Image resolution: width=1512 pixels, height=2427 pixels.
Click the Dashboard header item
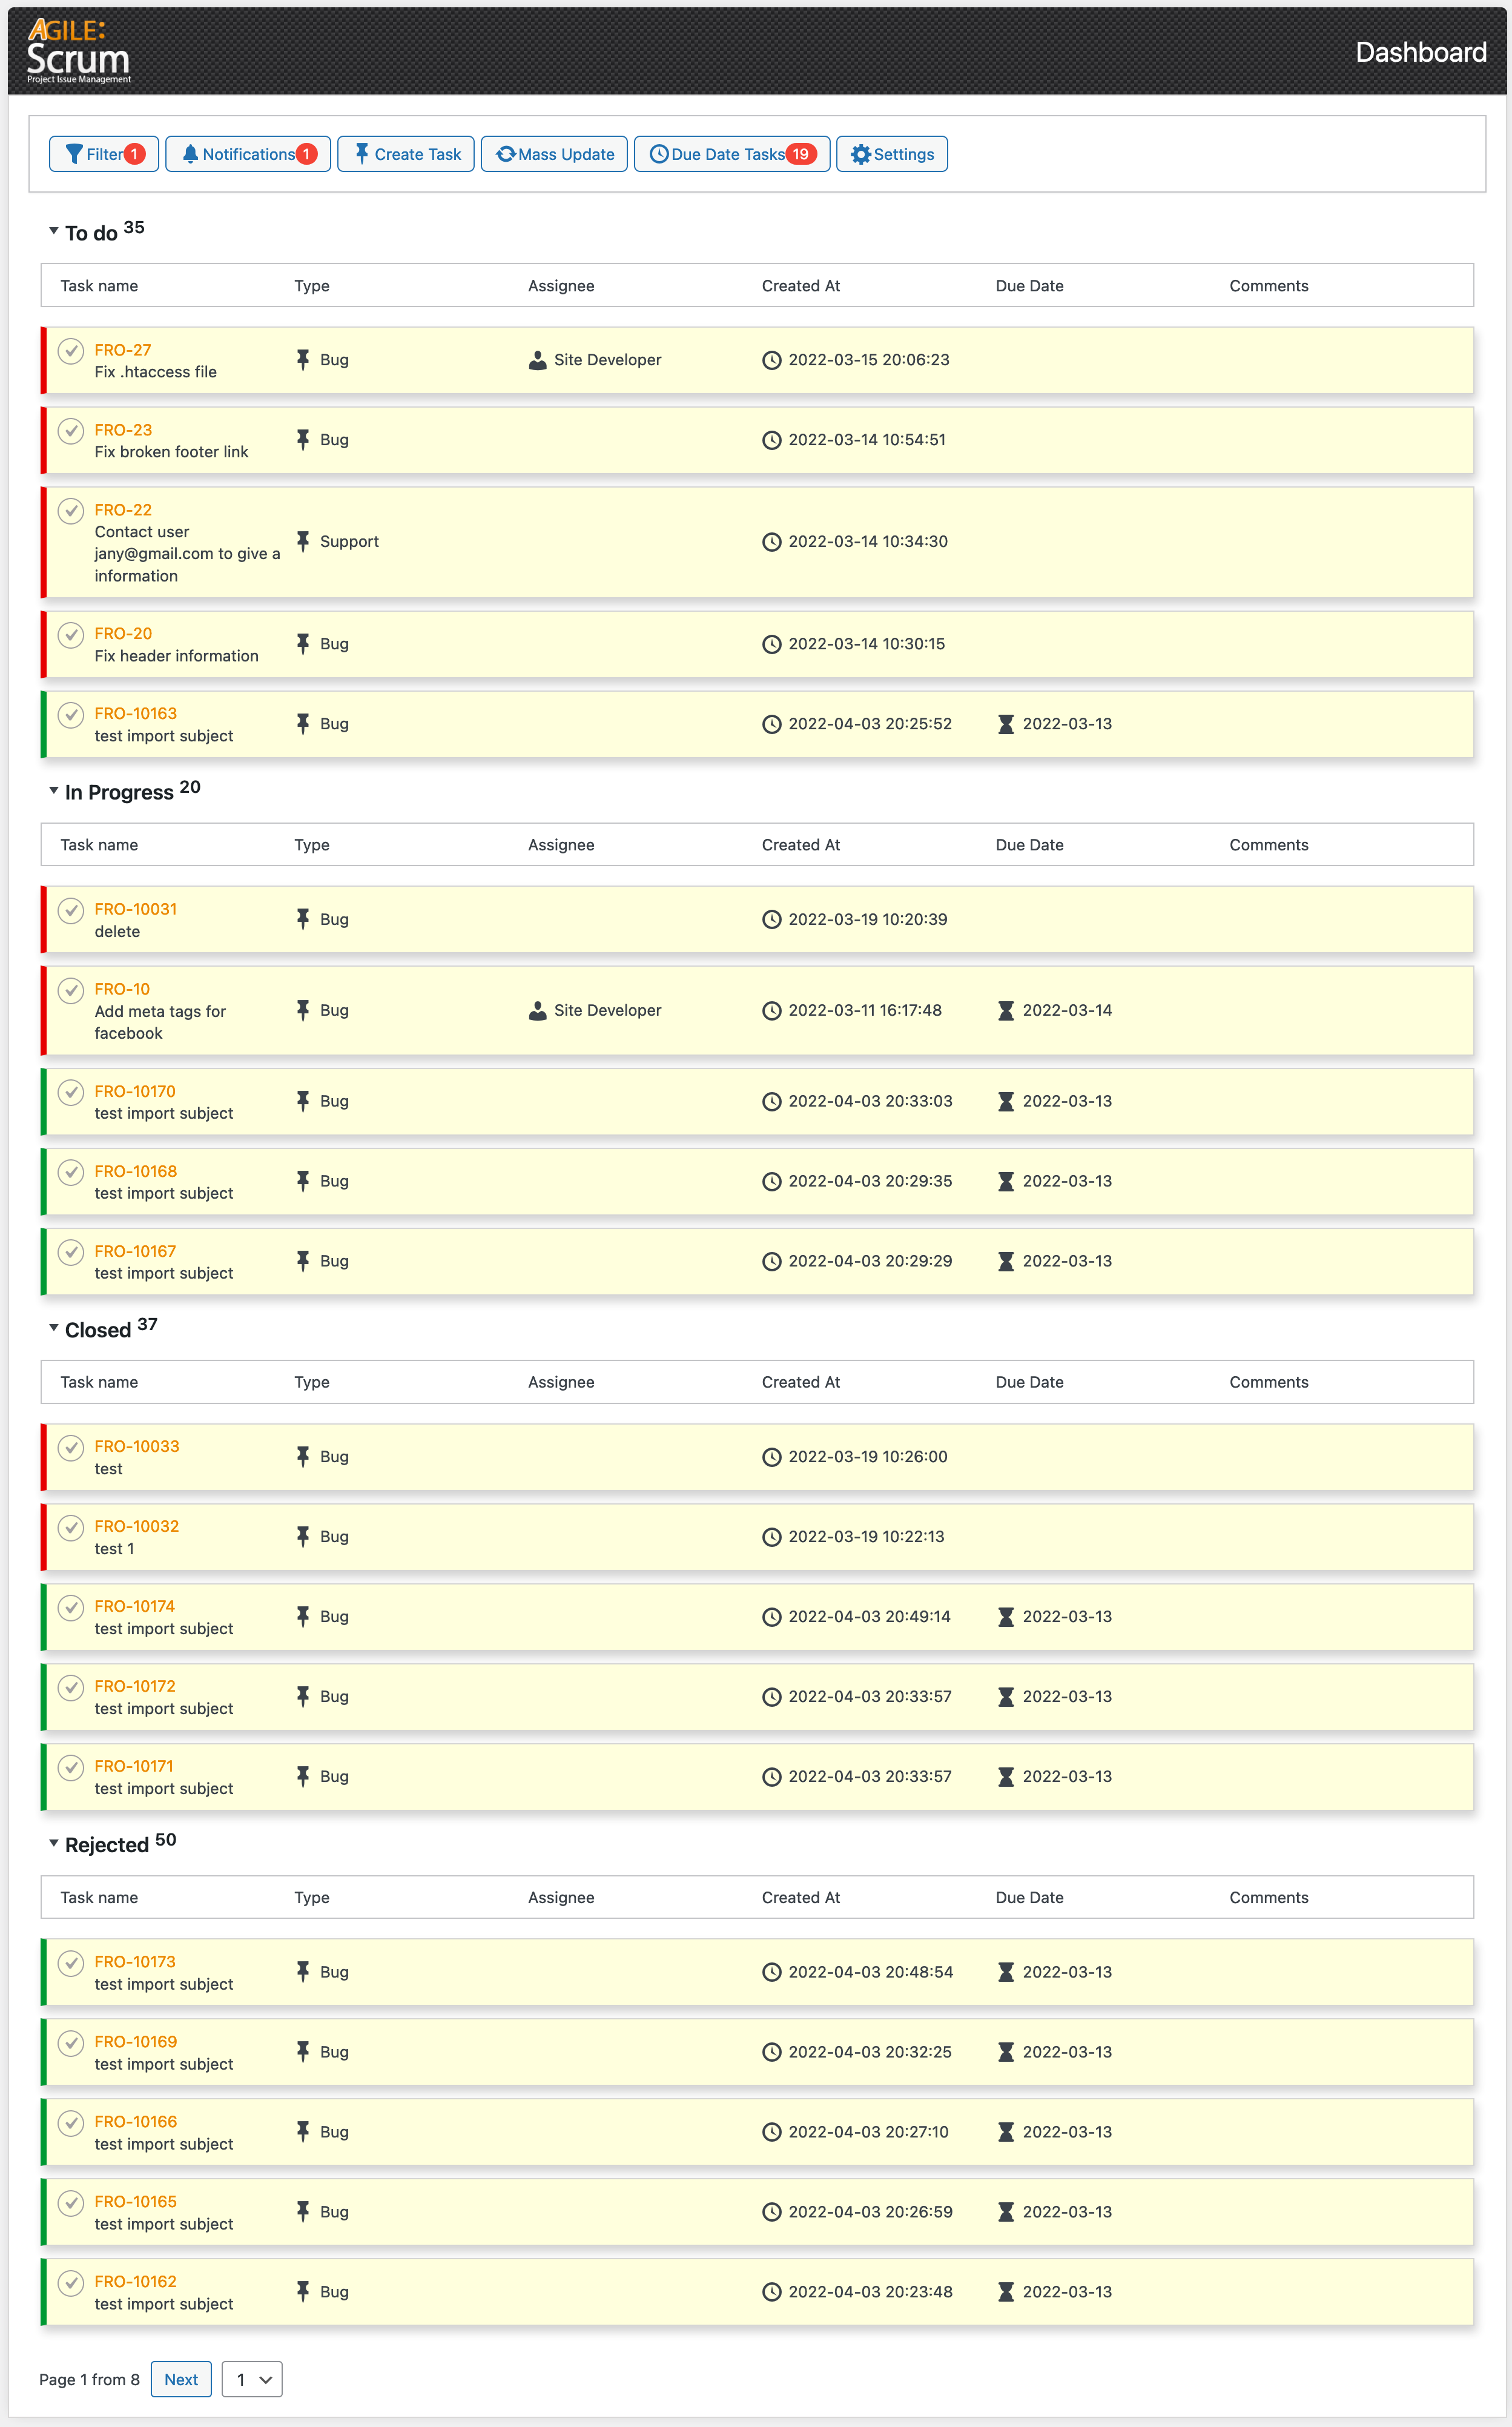click(x=1421, y=51)
